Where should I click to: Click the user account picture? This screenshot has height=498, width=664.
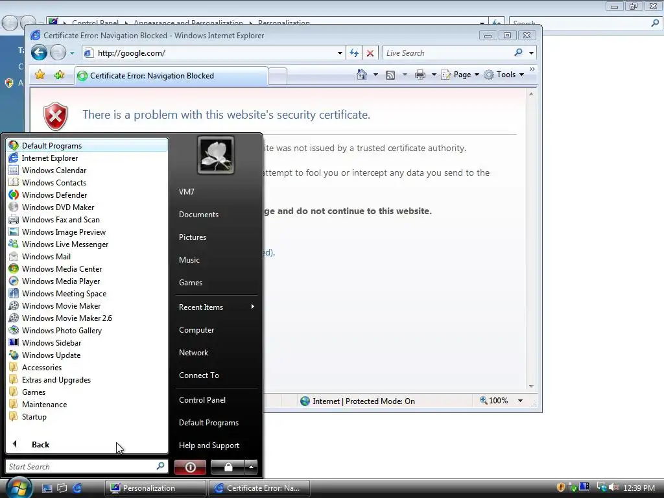216,155
